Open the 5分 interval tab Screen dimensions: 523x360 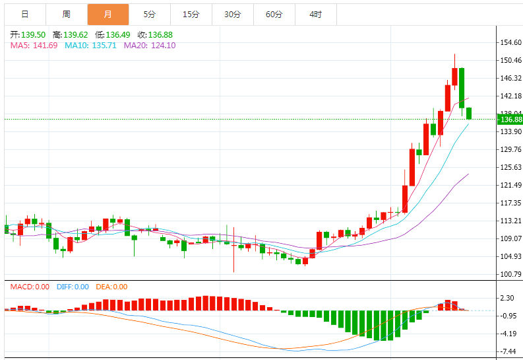[149, 14]
